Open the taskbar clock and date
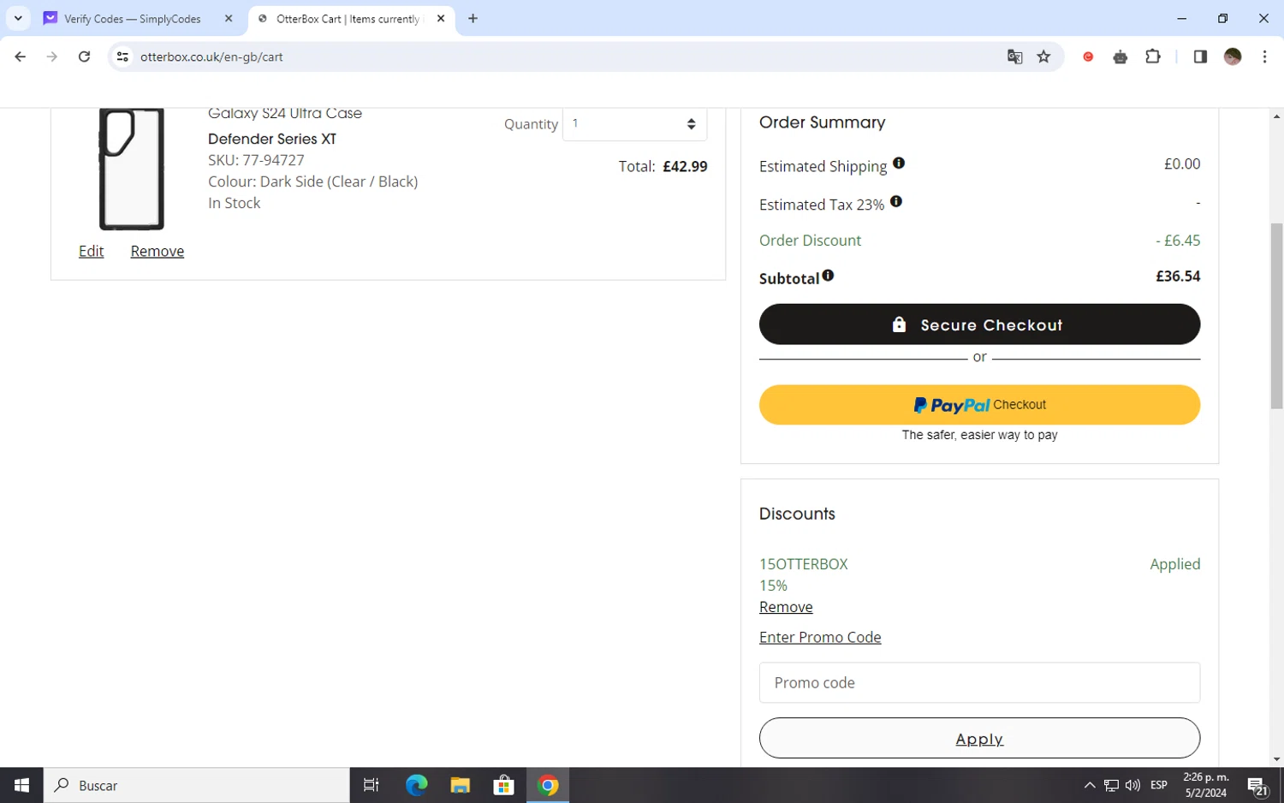1284x803 pixels. (x=1205, y=785)
